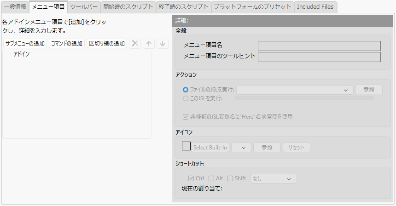Screen dimensions: 396x206
Task: Click the 参照 button next to file JSL
Action: (x=369, y=90)
